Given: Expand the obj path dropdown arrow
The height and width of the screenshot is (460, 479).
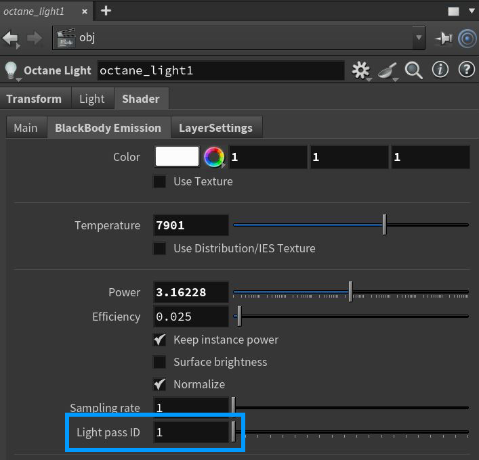Looking at the screenshot, I should [x=419, y=38].
